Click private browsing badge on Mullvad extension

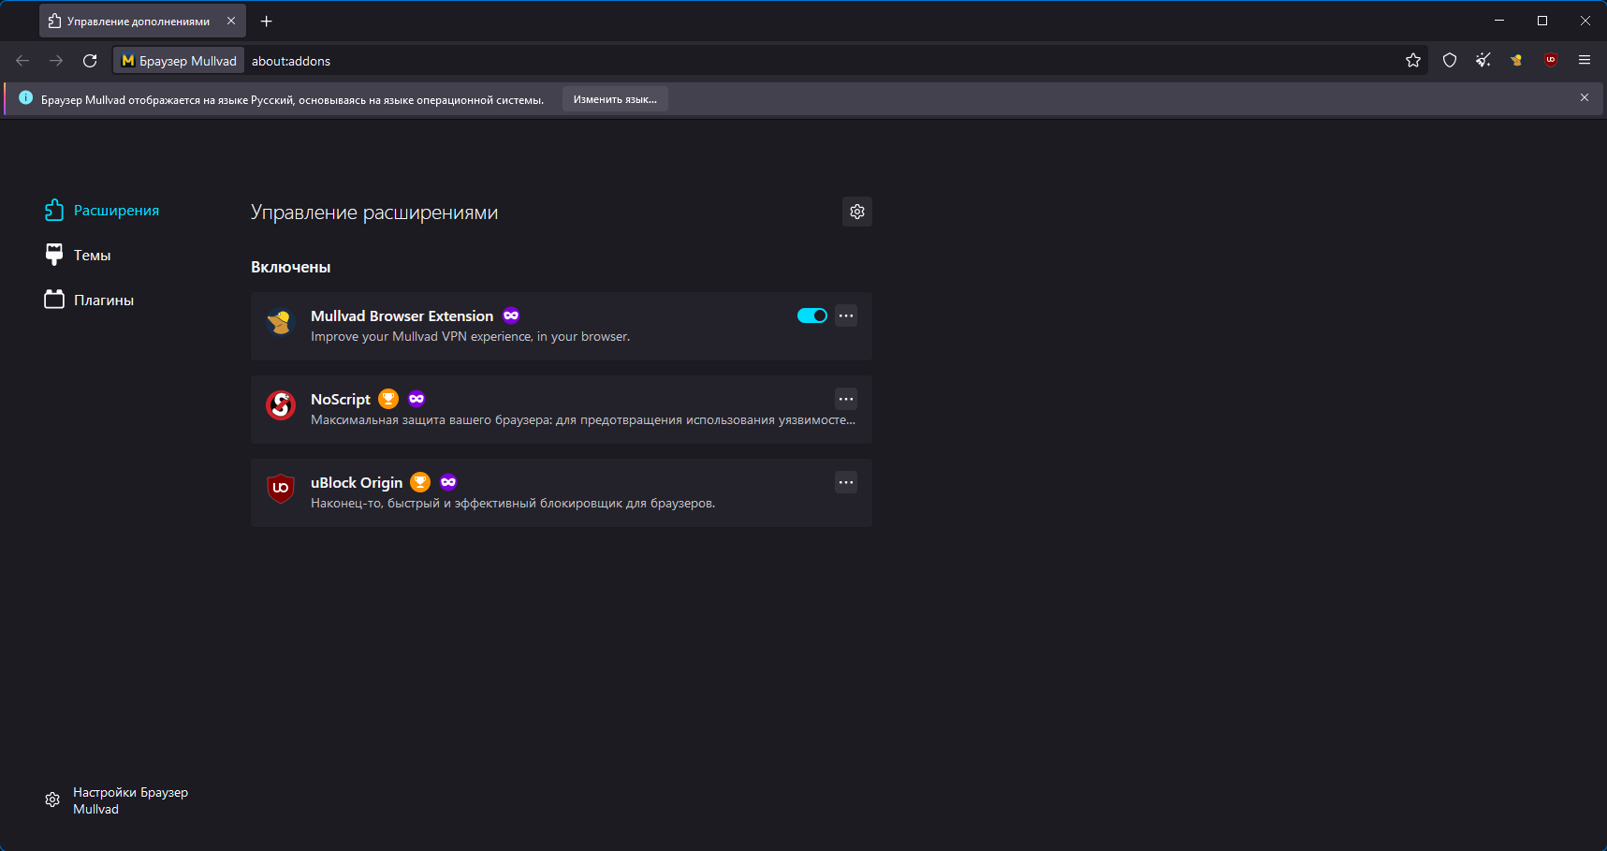pyautogui.click(x=511, y=315)
